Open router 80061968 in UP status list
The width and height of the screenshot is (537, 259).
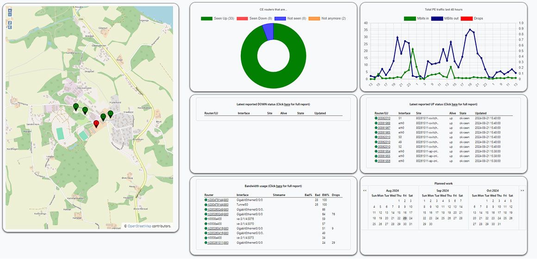[x=384, y=123]
